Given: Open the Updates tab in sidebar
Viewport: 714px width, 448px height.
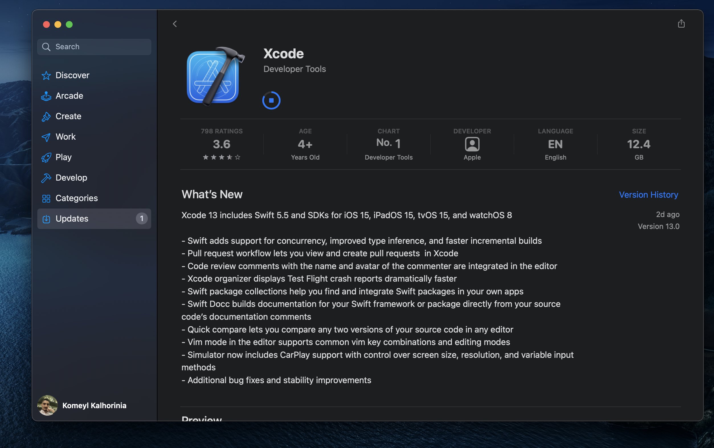Looking at the screenshot, I should coord(72,218).
